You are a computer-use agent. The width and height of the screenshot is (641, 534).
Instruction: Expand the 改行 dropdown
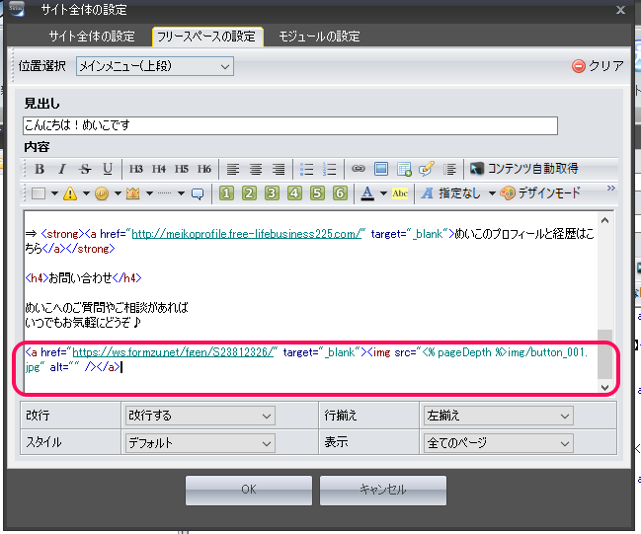pyautogui.click(x=199, y=417)
